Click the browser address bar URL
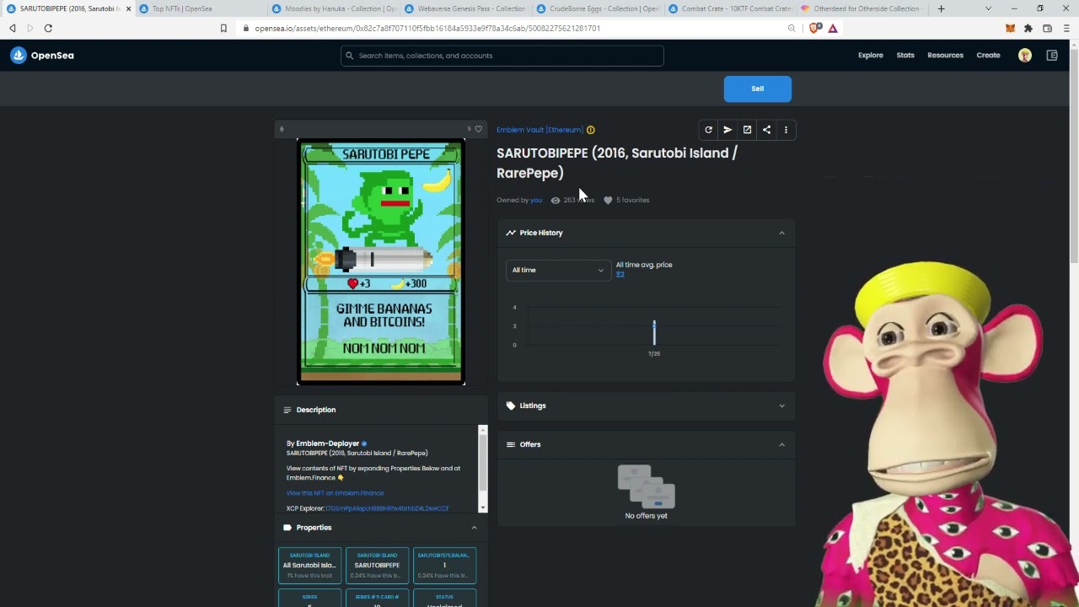Image resolution: width=1079 pixels, height=607 pixels. pos(427,28)
